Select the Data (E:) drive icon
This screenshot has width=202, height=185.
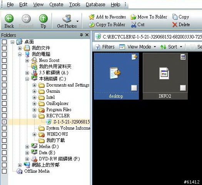point(34,153)
